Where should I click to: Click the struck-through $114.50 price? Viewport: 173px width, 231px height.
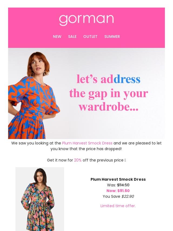click(123, 185)
